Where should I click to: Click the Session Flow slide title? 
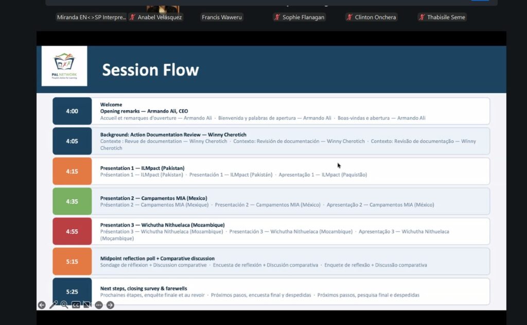tap(151, 70)
